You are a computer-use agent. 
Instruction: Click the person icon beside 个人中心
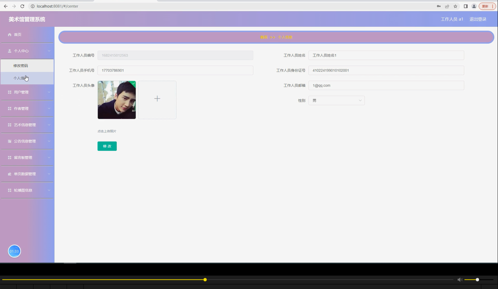click(10, 51)
